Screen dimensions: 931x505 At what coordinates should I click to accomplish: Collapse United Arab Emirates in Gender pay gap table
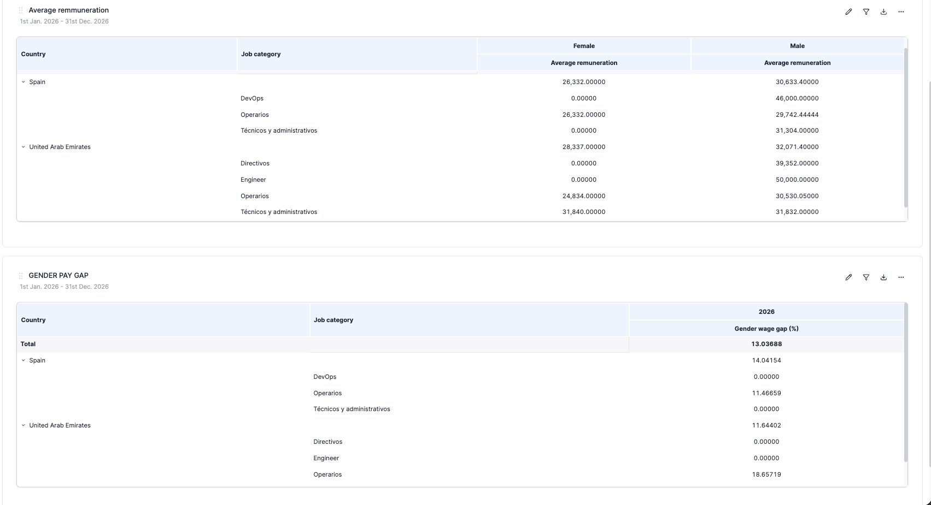click(24, 425)
